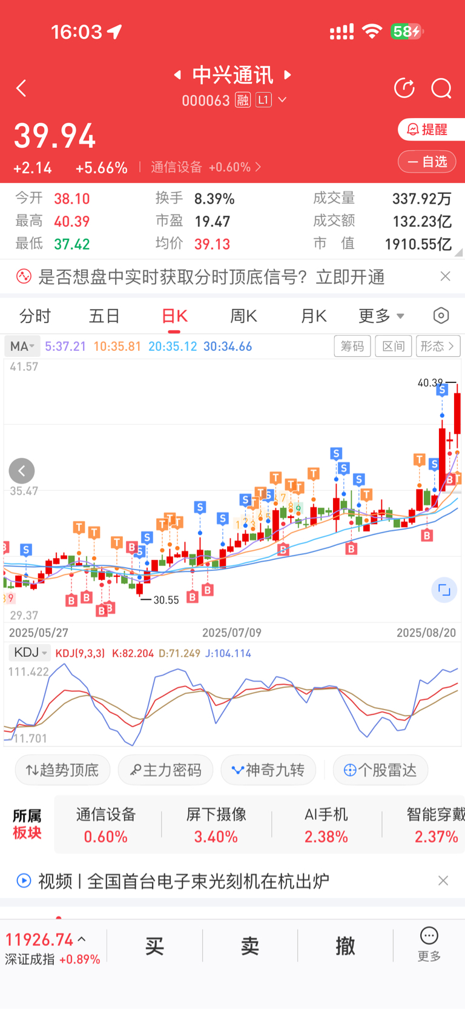The image size is (465, 1009).
Task: Switch to 月K tab
Action: pos(314,316)
